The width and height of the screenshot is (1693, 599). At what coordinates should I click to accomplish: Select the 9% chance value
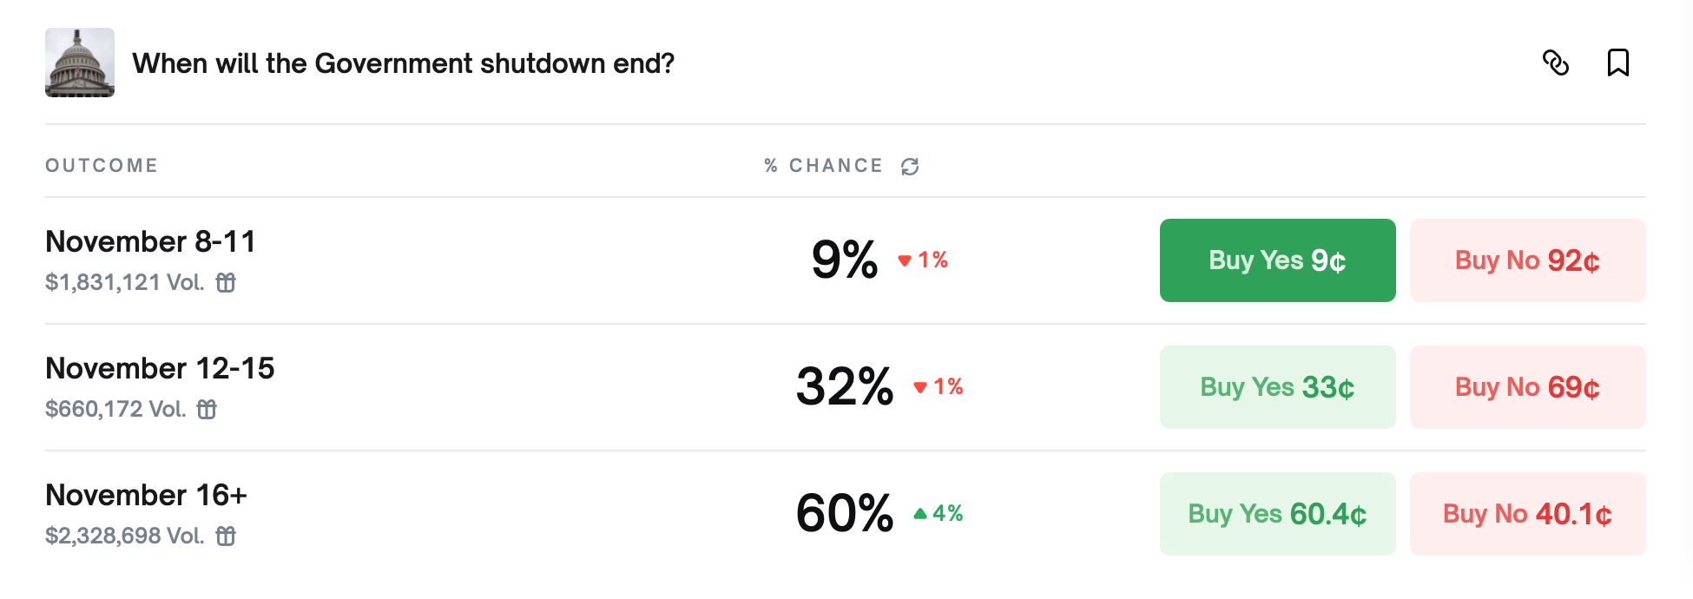point(844,260)
